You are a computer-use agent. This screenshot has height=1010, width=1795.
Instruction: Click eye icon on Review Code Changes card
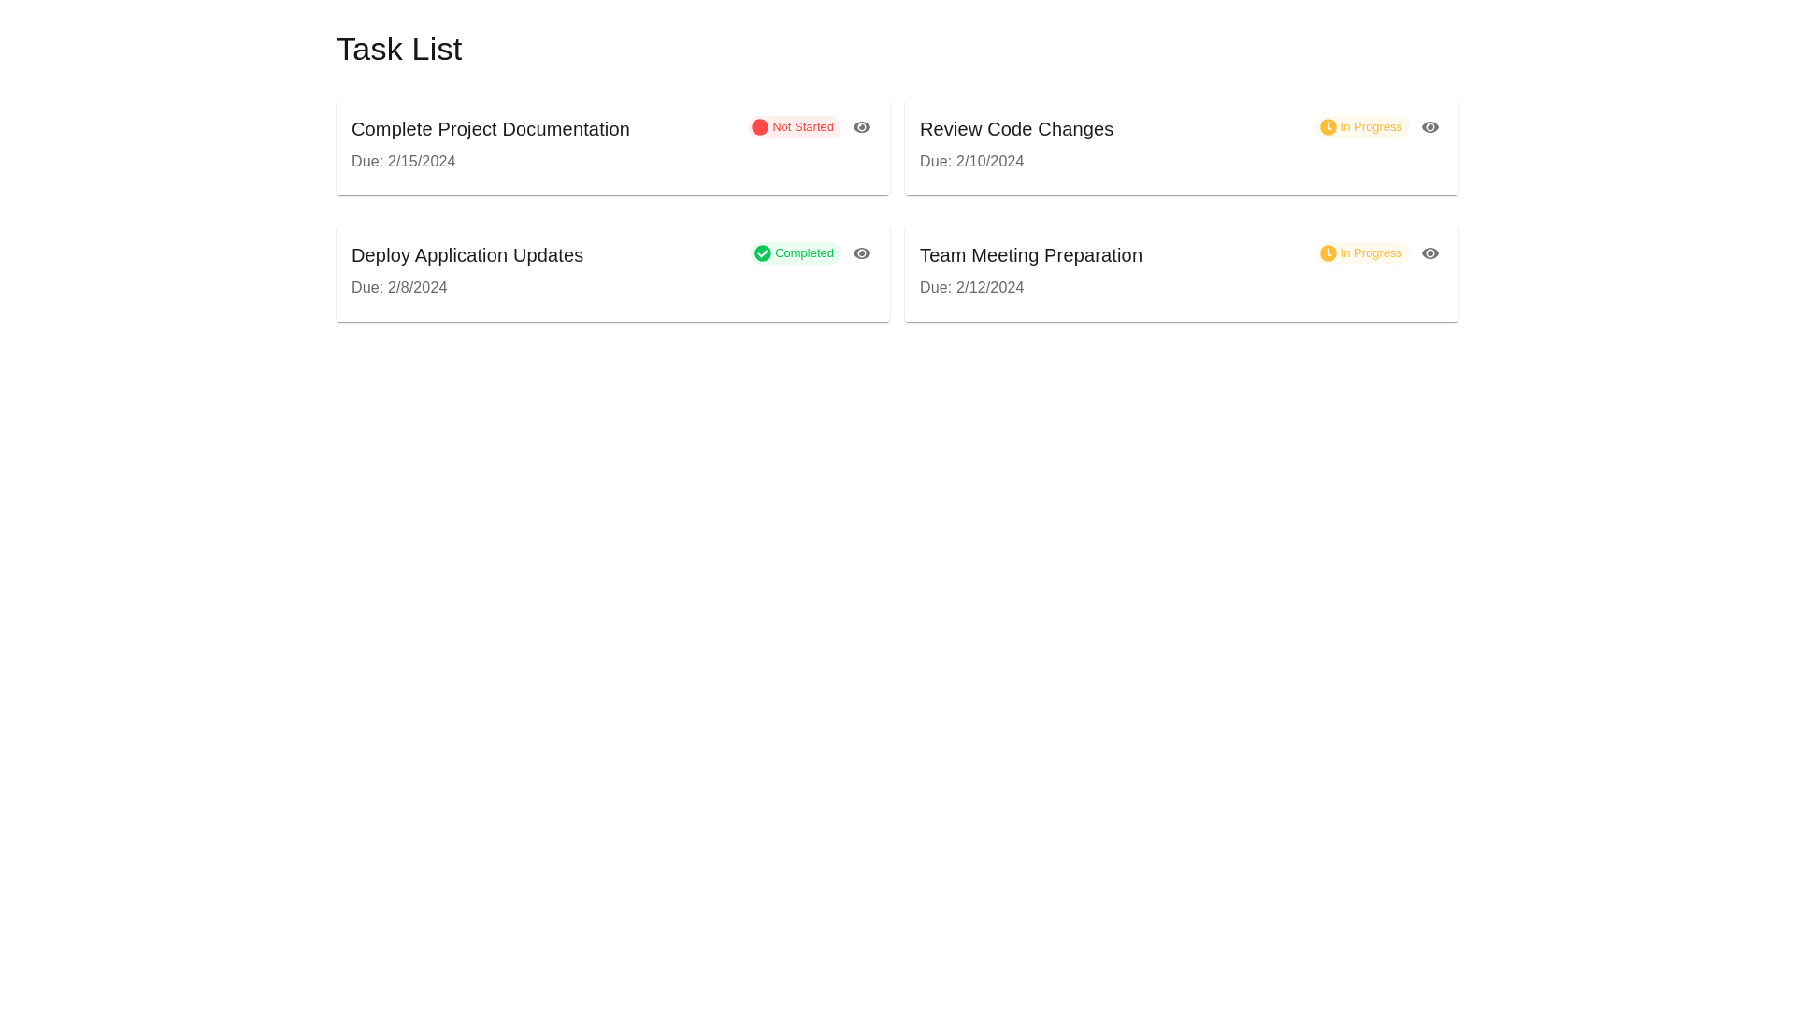point(1429,127)
